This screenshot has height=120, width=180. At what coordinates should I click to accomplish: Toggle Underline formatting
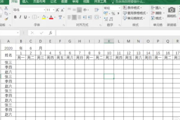point(25,17)
